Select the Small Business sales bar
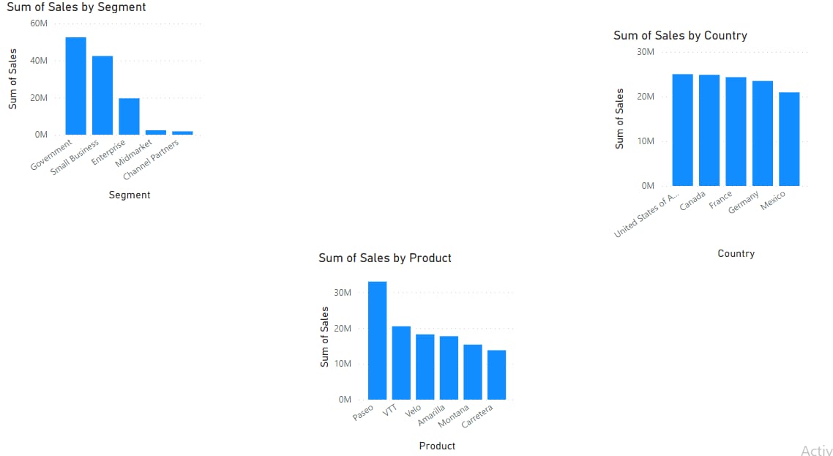The width and height of the screenshot is (833, 456). pyautogui.click(x=102, y=95)
